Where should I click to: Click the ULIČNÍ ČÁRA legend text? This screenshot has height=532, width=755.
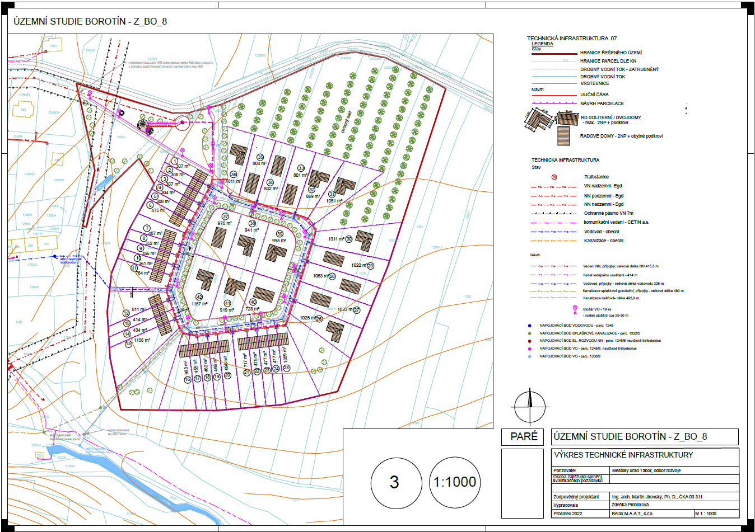coord(594,95)
